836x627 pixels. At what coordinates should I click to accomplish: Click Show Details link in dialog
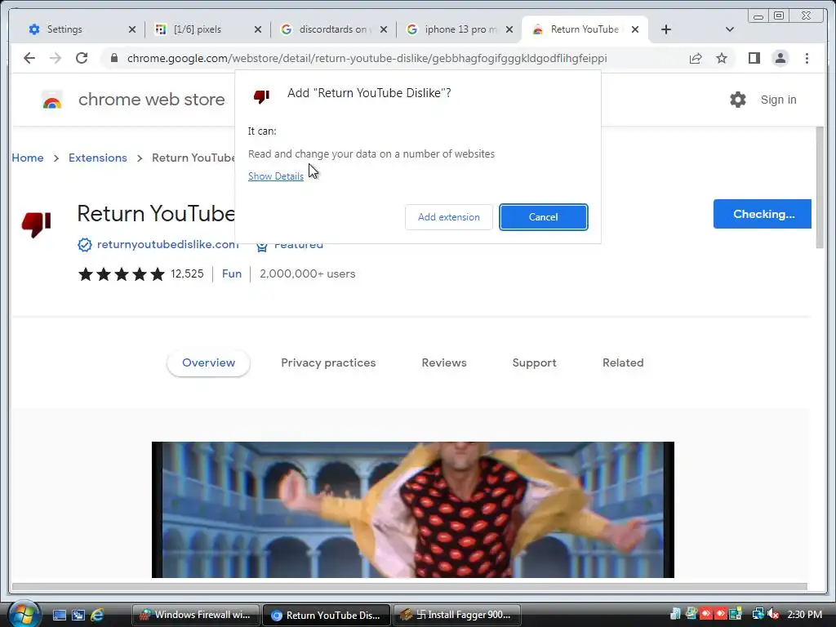(276, 176)
